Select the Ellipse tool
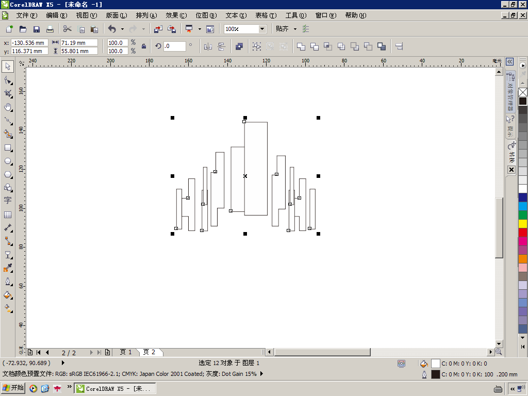Viewport: 528px width, 396px height. pyautogui.click(x=8, y=161)
